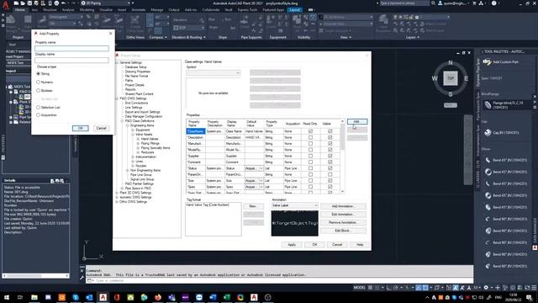Click the active AutoCAD taskbar icon
This screenshot has height=303, width=538.
click(x=103, y=297)
